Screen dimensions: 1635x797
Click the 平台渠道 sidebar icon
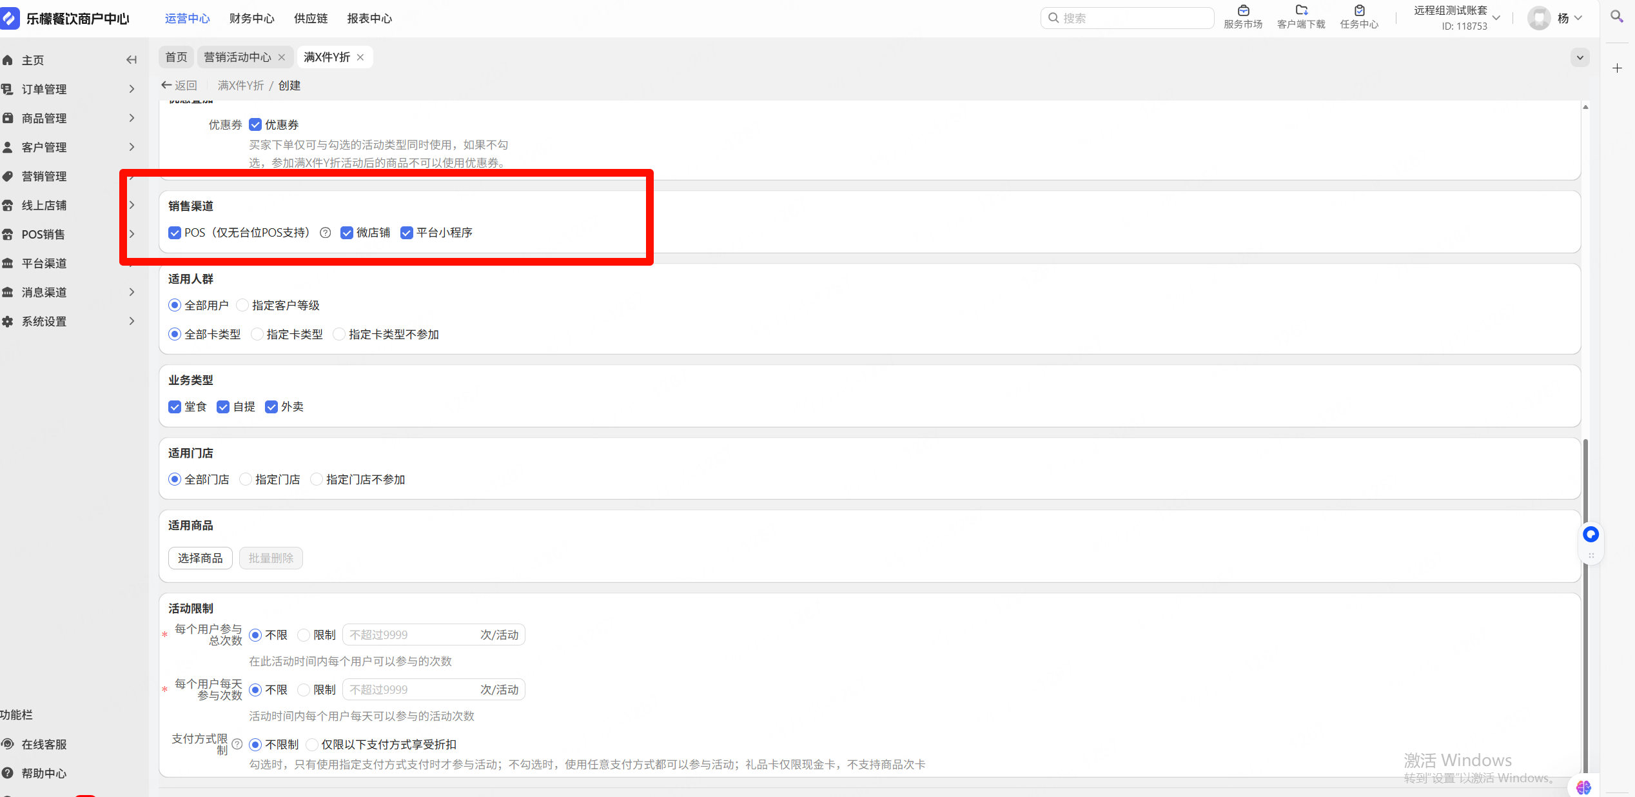coord(8,263)
